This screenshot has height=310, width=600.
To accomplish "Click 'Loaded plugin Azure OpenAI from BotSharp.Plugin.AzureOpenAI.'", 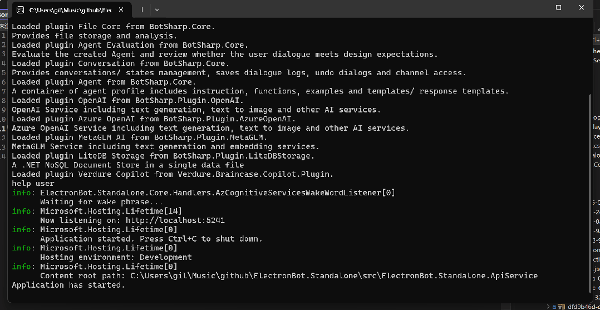I will point(154,119).
